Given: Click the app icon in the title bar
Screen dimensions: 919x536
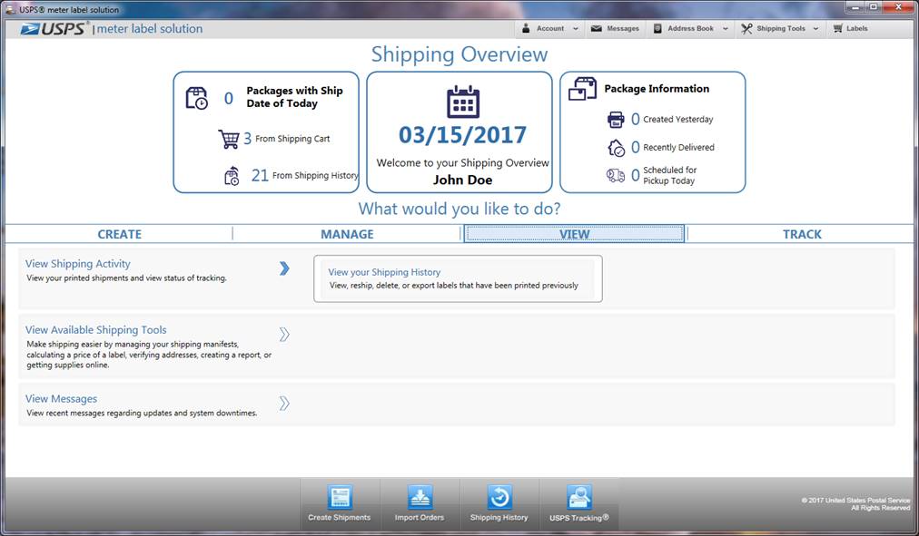Looking at the screenshot, I should point(10,9).
